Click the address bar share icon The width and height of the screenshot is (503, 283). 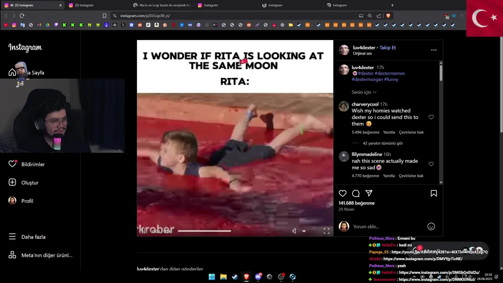pyautogui.click(x=379, y=16)
